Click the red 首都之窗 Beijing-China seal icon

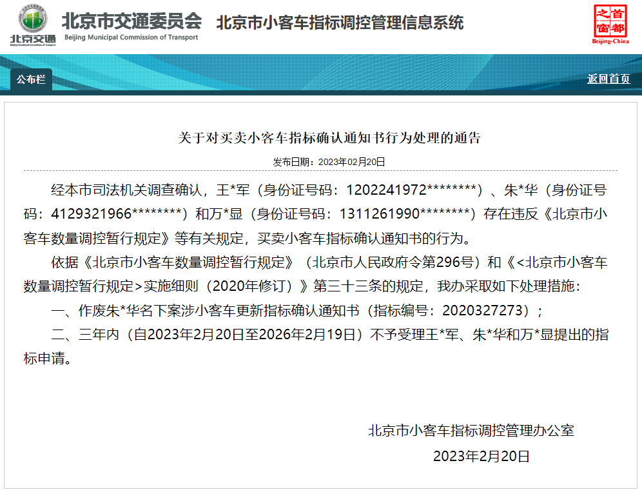point(610,21)
